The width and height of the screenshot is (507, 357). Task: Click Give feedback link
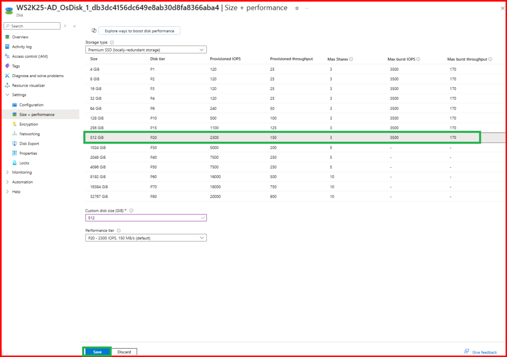click(x=484, y=352)
